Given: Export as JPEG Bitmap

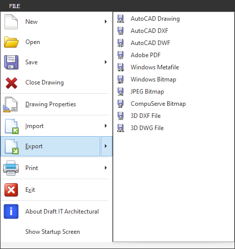Looking at the screenshot, I should pos(174,92).
